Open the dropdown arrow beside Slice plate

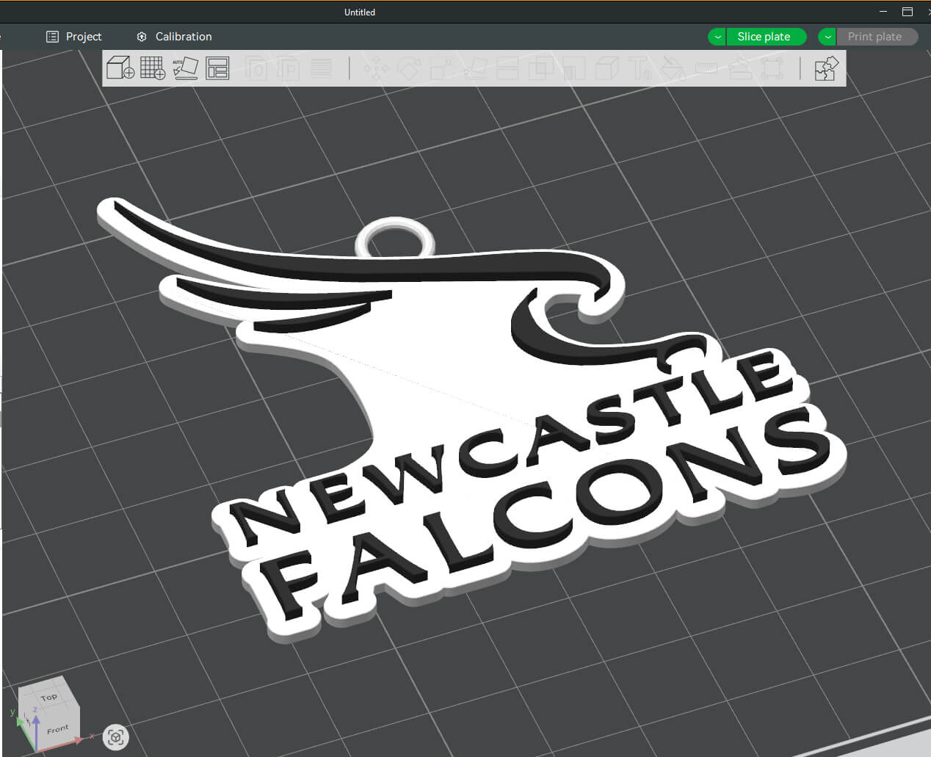pyautogui.click(x=717, y=37)
